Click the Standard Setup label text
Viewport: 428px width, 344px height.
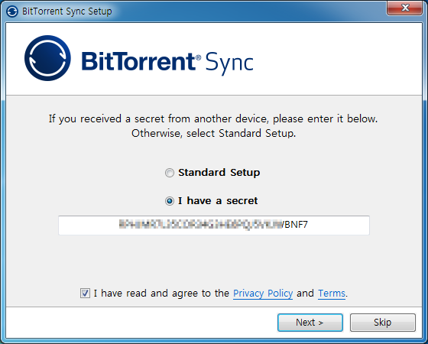[219, 173]
